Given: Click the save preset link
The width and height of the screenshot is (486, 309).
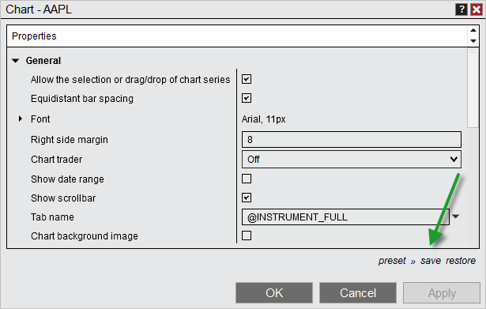Looking at the screenshot, I should coord(431,261).
